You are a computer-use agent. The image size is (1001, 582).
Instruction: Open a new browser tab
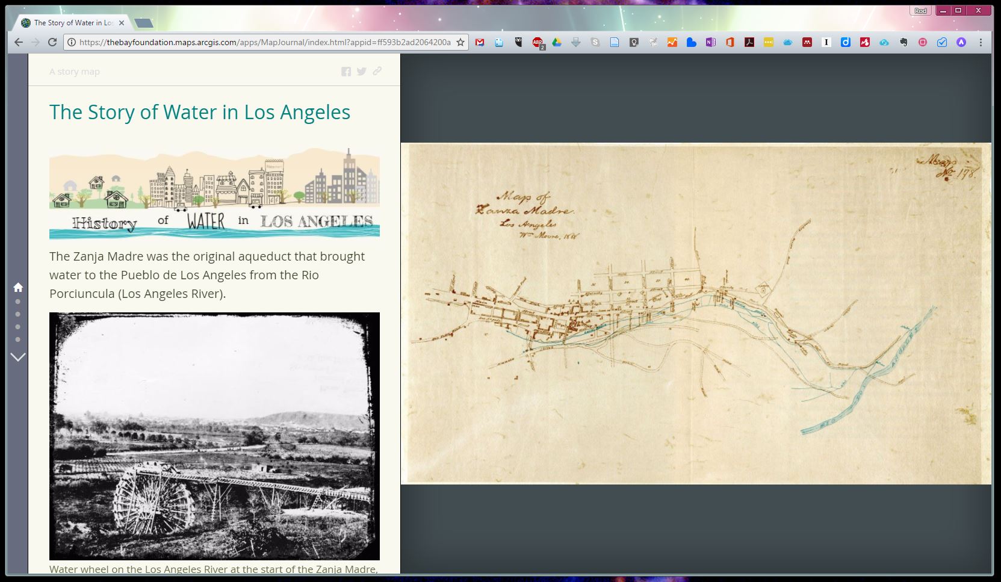144,23
